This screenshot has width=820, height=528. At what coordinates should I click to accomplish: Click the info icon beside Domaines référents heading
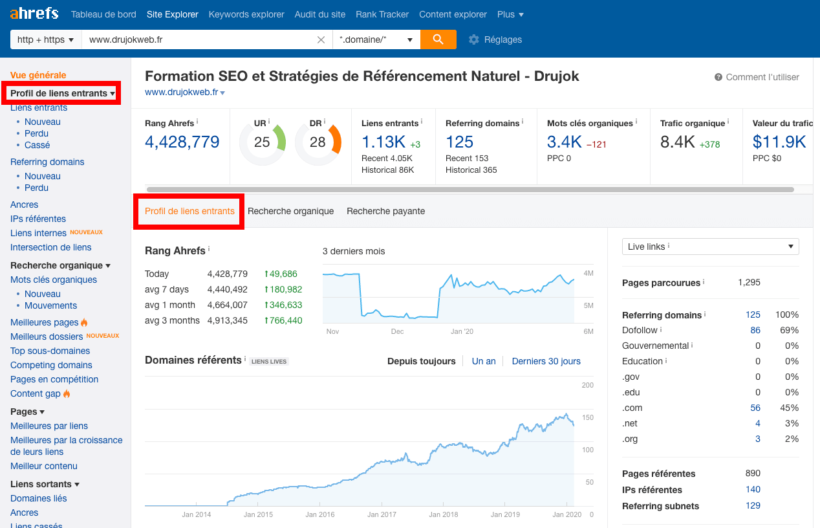pos(245,359)
